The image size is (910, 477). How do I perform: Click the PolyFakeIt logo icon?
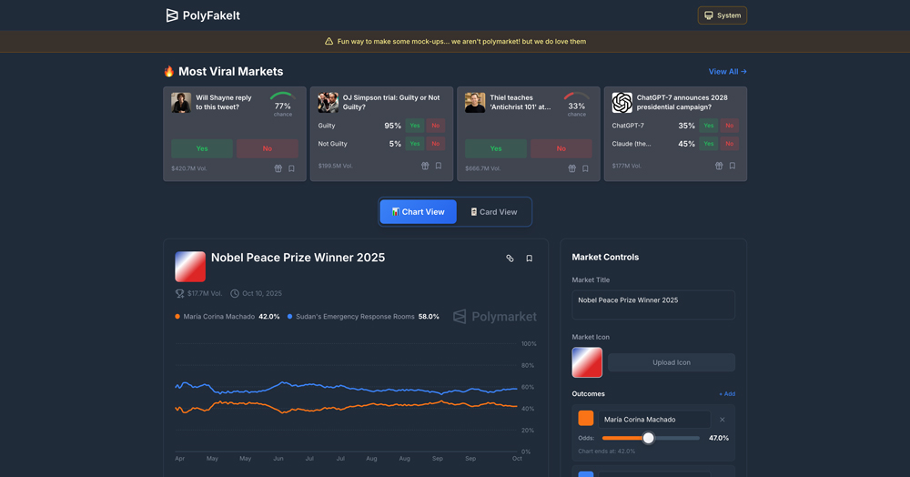click(x=172, y=15)
